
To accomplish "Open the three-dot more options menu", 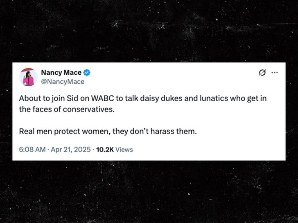I will [275, 73].
